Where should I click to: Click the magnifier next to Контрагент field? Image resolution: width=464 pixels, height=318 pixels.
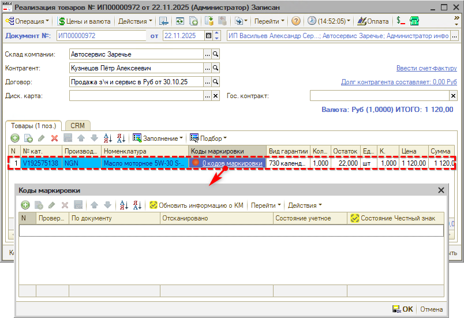click(x=216, y=68)
